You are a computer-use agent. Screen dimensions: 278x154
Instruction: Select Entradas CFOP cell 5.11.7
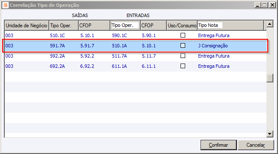pyautogui.click(x=149, y=56)
